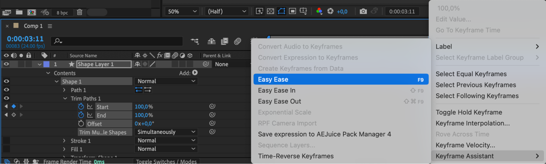Hide Shape Layer 1 with eye icon
This screenshot has height=164, width=546.
pos(6,64)
